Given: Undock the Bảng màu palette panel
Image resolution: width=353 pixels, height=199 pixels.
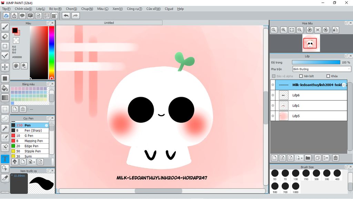Looking at the screenshot, I should click(x=48, y=84).
